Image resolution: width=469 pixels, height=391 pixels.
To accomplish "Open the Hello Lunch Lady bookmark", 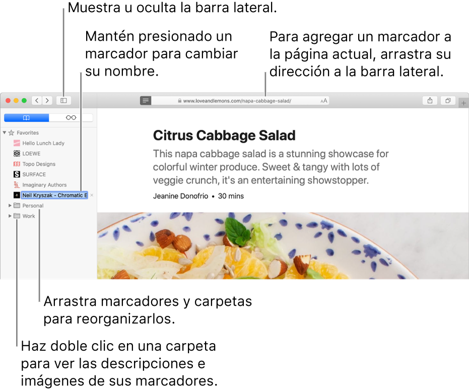I will click(43, 143).
